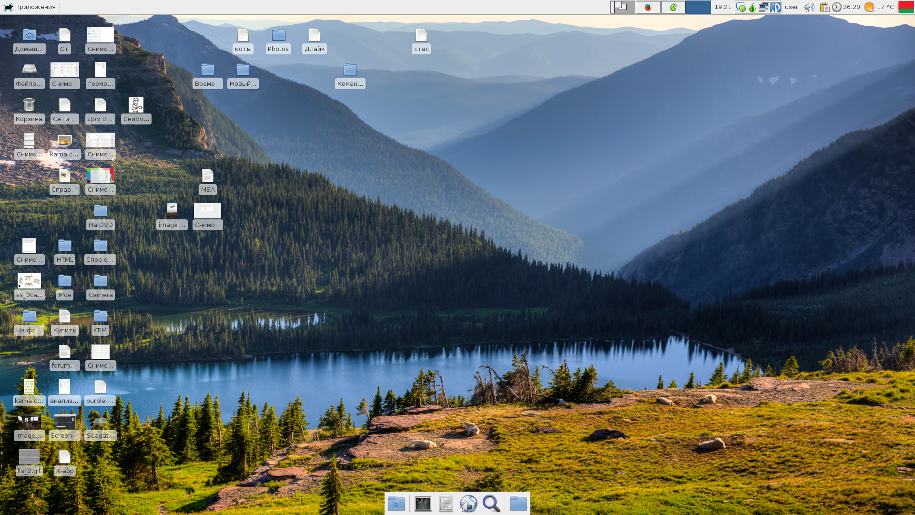Open the weather sun icon applet
Image resolution: width=915 pixels, height=515 pixels.
pyautogui.click(x=869, y=7)
